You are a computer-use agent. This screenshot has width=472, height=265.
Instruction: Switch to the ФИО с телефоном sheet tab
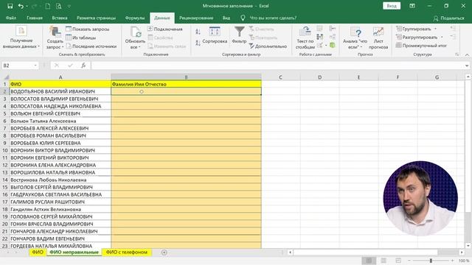click(127, 252)
